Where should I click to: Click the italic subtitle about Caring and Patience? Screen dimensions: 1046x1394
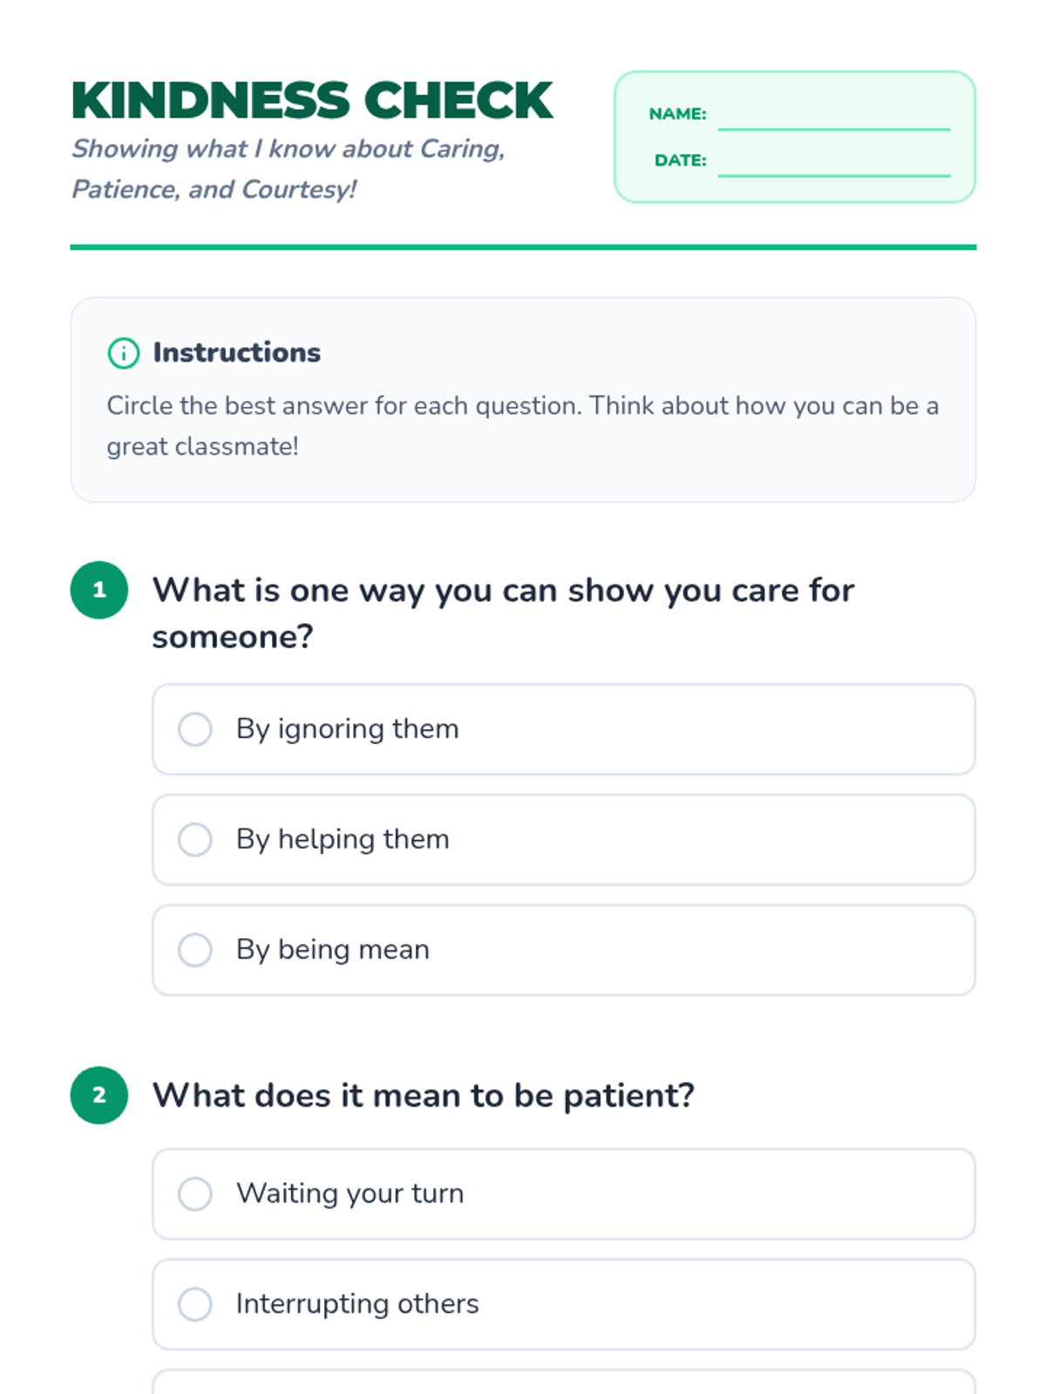click(x=288, y=169)
